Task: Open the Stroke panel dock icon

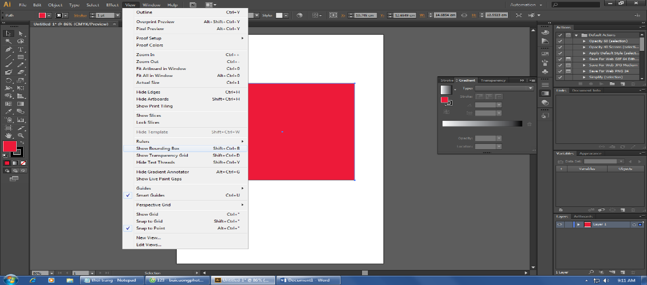Action: pos(545,83)
